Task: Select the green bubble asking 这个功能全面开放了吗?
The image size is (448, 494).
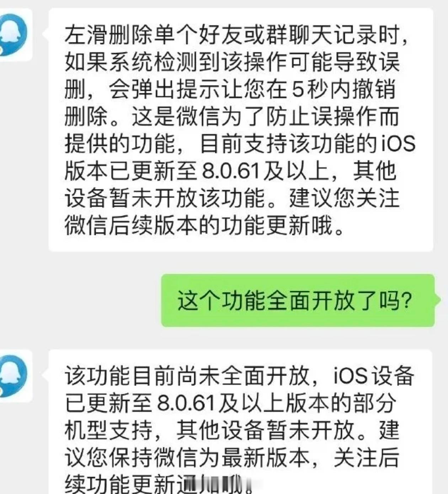Action: tap(298, 300)
